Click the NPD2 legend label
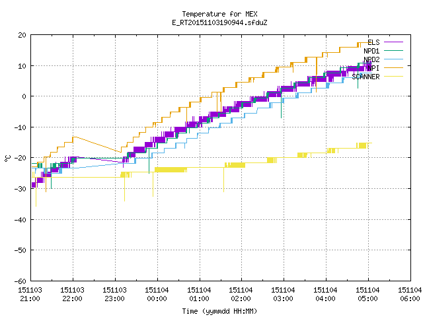This screenshot has height=317, width=423. click(371, 59)
